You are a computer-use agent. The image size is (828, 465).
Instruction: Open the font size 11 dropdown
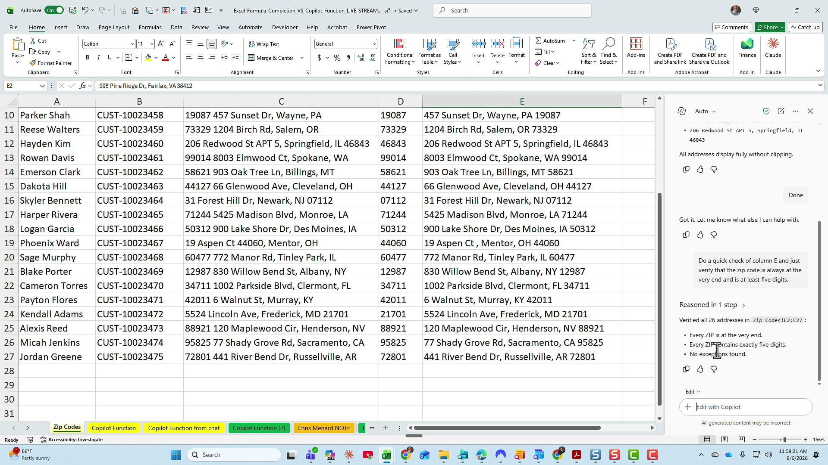click(x=152, y=44)
